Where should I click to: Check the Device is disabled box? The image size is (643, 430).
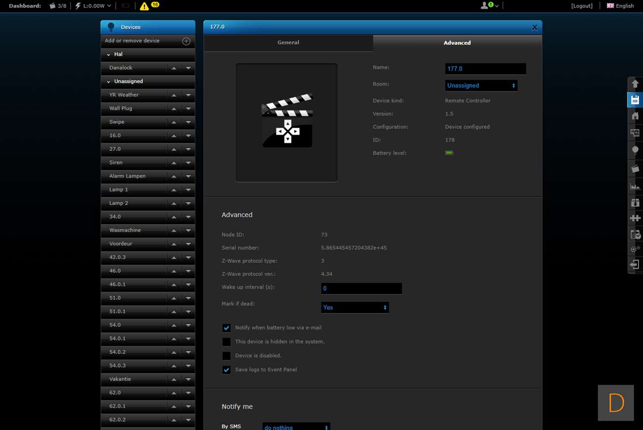pyautogui.click(x=227, y=356)
